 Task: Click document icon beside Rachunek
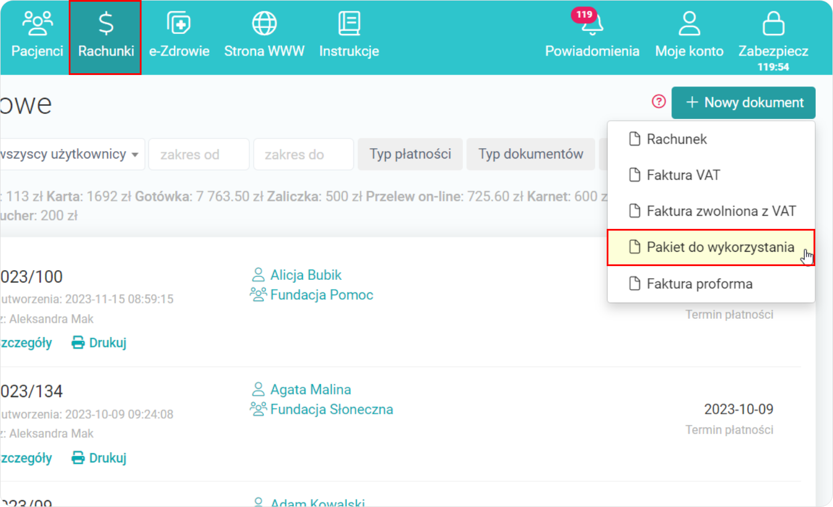[634, 139]
